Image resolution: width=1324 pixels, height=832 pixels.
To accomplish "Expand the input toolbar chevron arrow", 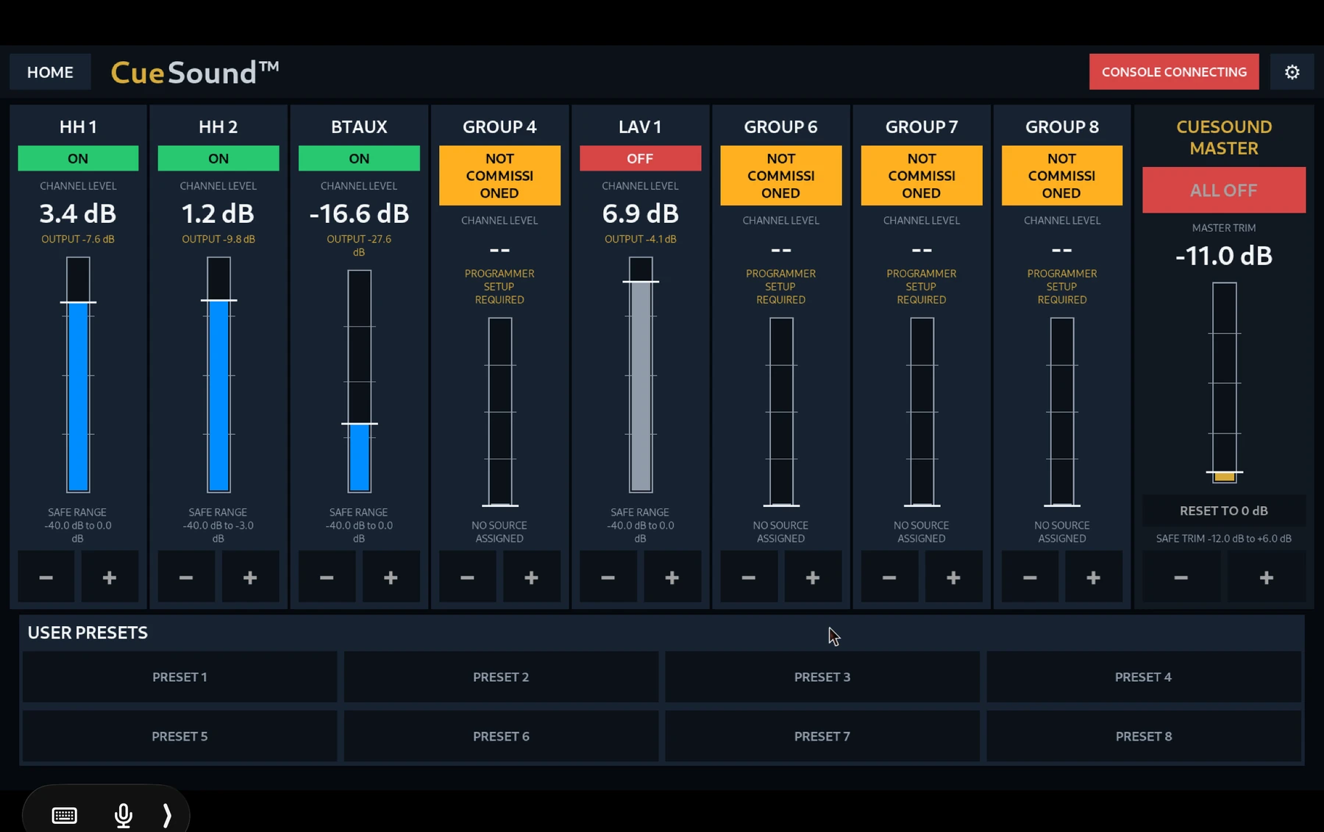I will [x=167, y=815].
